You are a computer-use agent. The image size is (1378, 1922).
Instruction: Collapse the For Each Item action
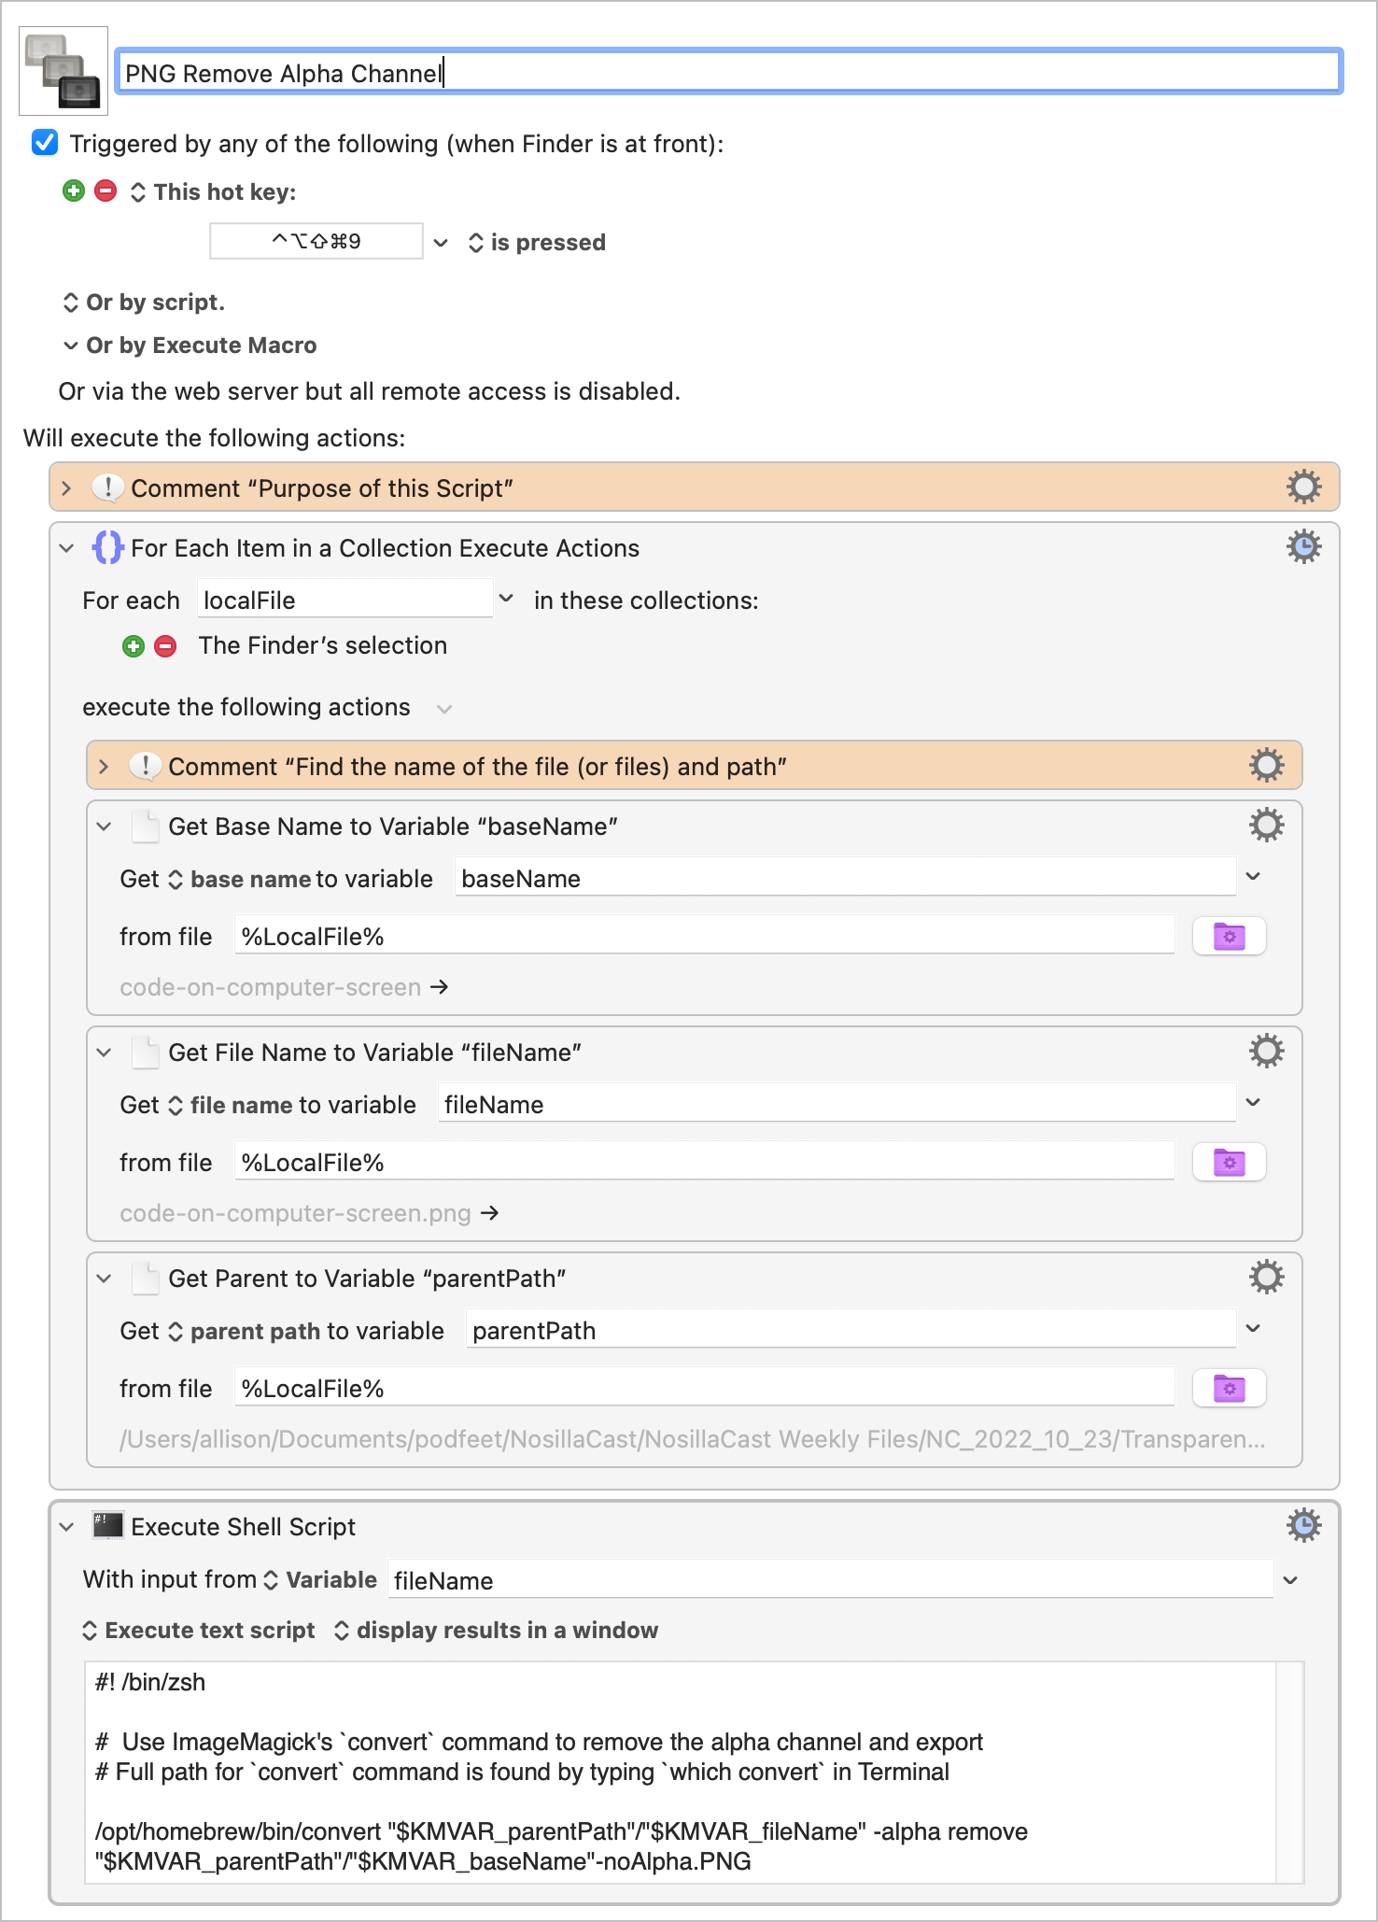[x=66, y=548]
